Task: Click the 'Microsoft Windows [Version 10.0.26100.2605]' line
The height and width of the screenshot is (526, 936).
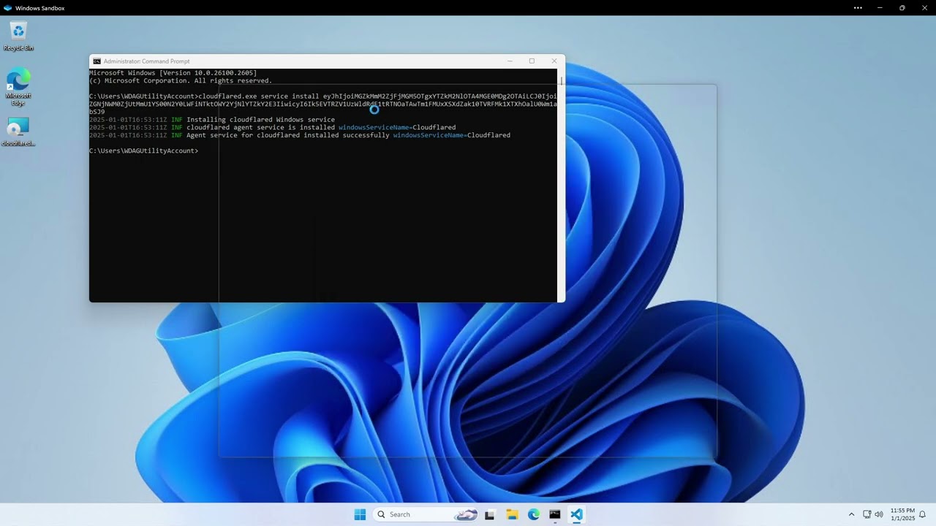Action: coord(173,73)
